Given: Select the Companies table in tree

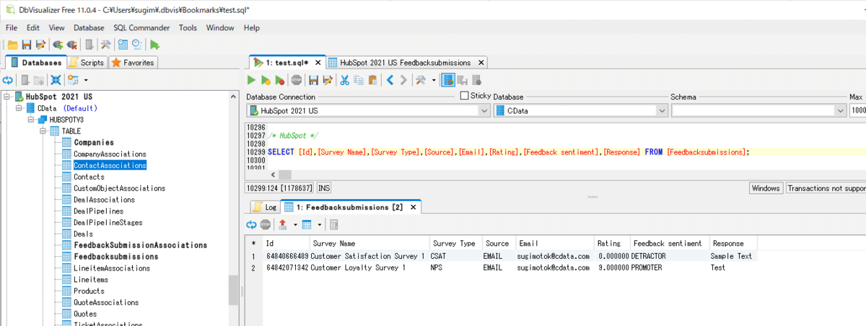Looking at the screenshot, I should [x=94, y=142].
